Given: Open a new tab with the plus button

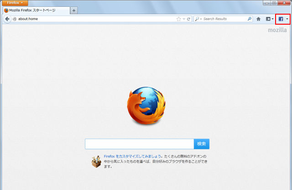Looking at the screenshot, I should [x=74, y=11].
